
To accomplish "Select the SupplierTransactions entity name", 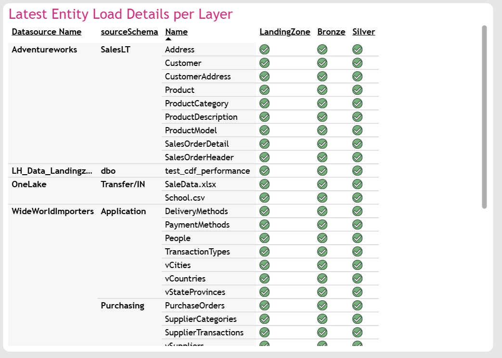I will 204,332.
